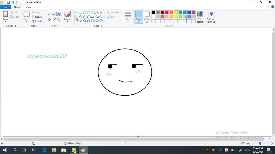Choose the Eraser tool
The image size is (275, 154).
click(x=49, y=20)
